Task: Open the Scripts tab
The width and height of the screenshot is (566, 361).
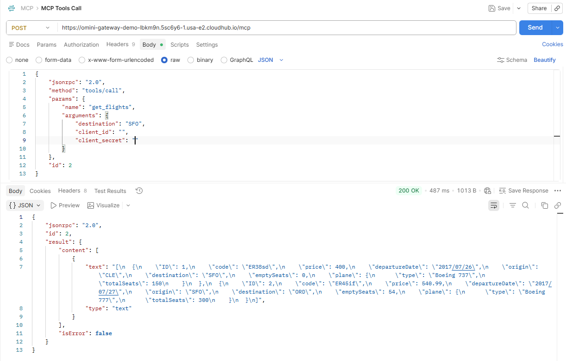Action: click(180, 45)
